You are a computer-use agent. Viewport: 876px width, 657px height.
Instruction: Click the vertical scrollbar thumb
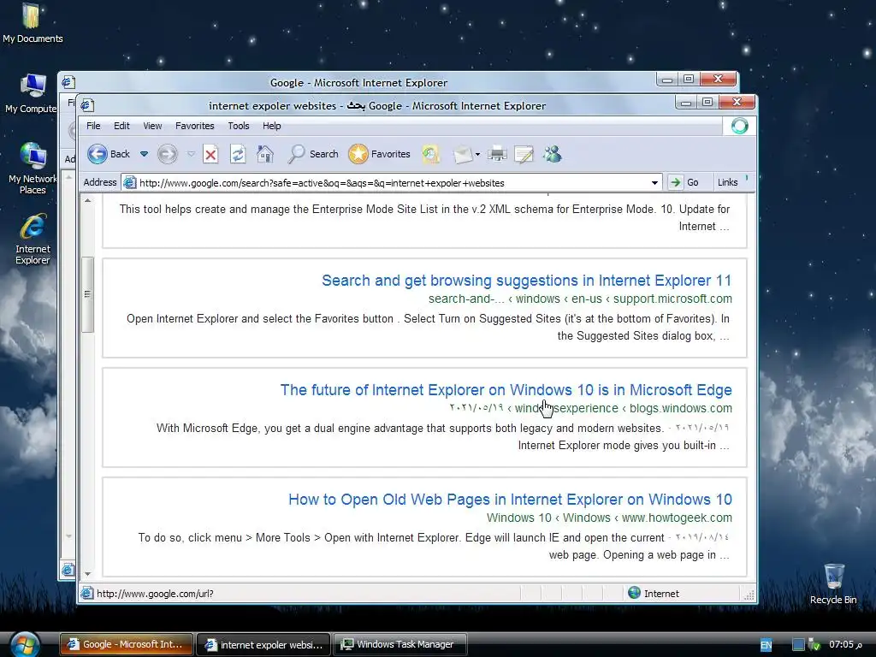[87, 294]
